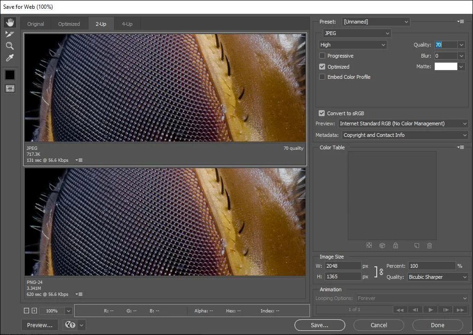
Task: Select the Hand tool
Action: [10, 22]
